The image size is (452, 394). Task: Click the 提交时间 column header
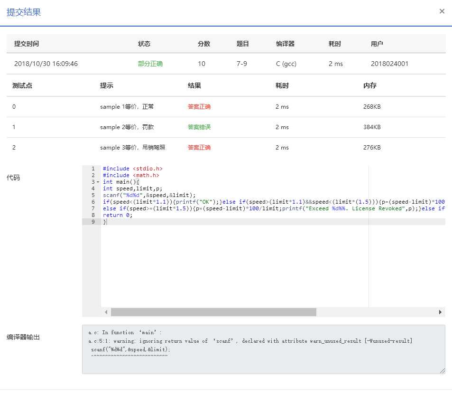(27, 44)
